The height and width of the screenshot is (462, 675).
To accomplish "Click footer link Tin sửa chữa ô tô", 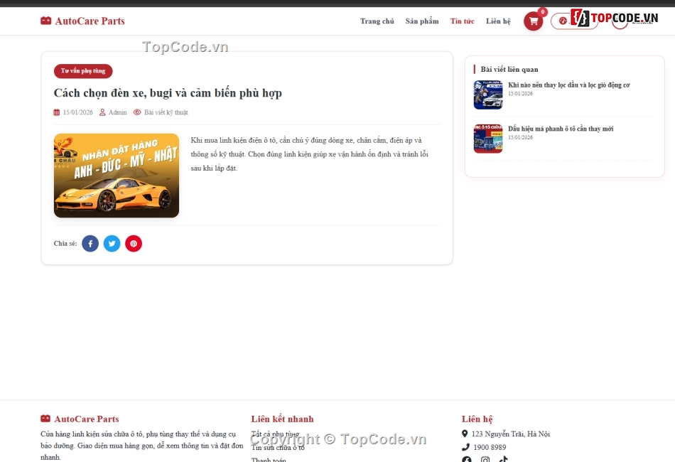I will [278, 447].
